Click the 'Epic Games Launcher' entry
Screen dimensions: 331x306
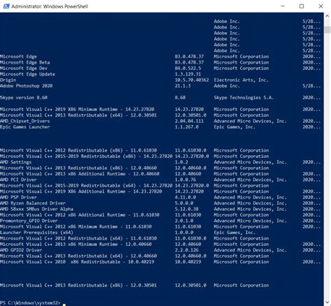click(24, 127)
